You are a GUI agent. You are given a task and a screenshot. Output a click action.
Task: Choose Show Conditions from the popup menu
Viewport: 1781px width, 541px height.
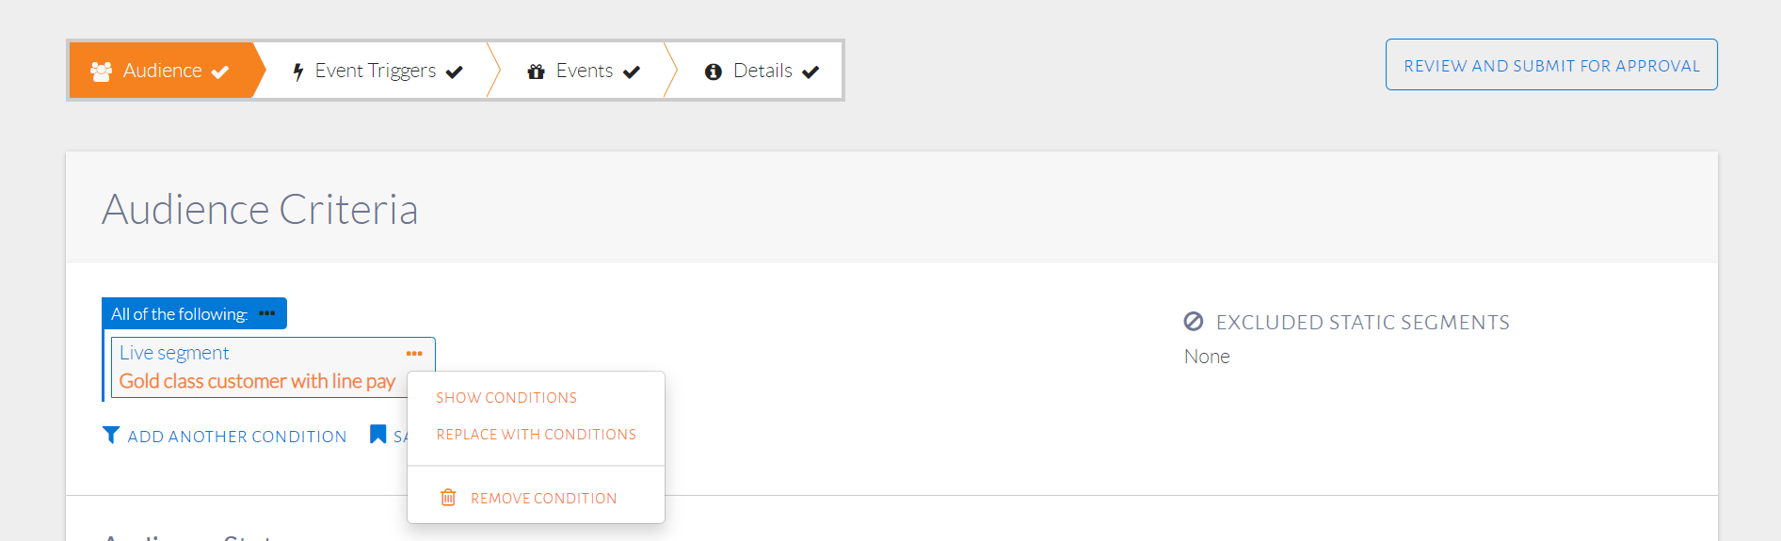pos(506,398)
